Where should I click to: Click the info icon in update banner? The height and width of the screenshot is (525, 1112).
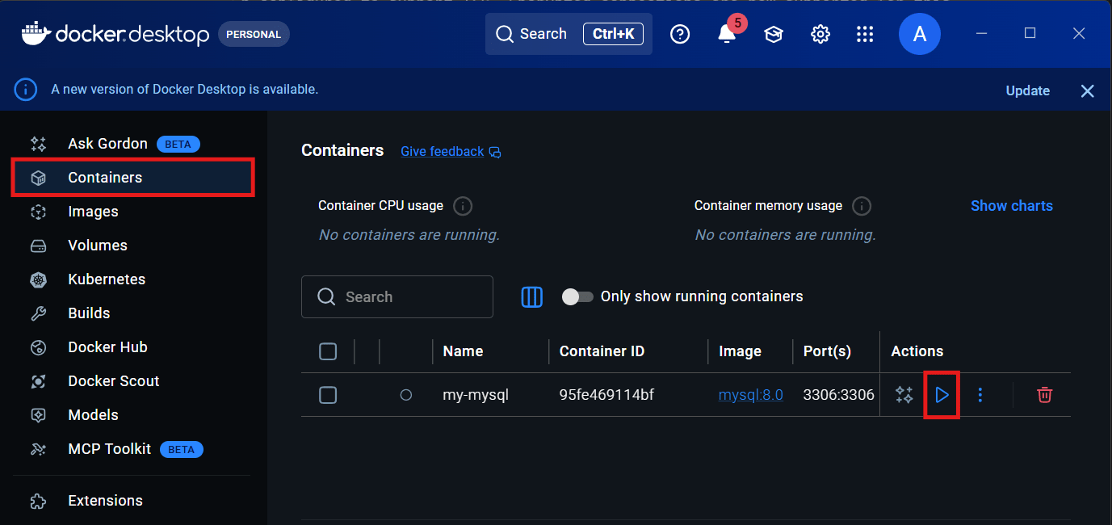click(26, 90)
